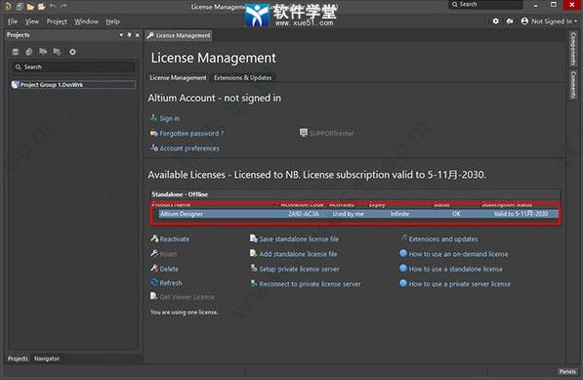Click the Undo arrow in title bar
This screenshot has height=380, width=583.
point(53,6)
